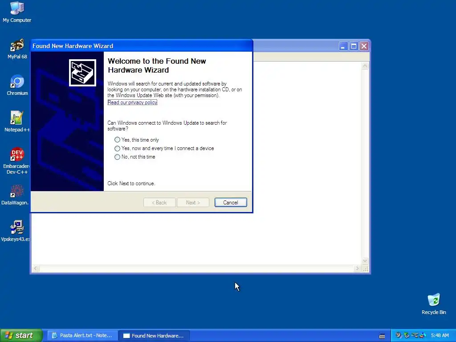Click Notepad vertical scrollbar down arrow

click(x=365, y=261)
